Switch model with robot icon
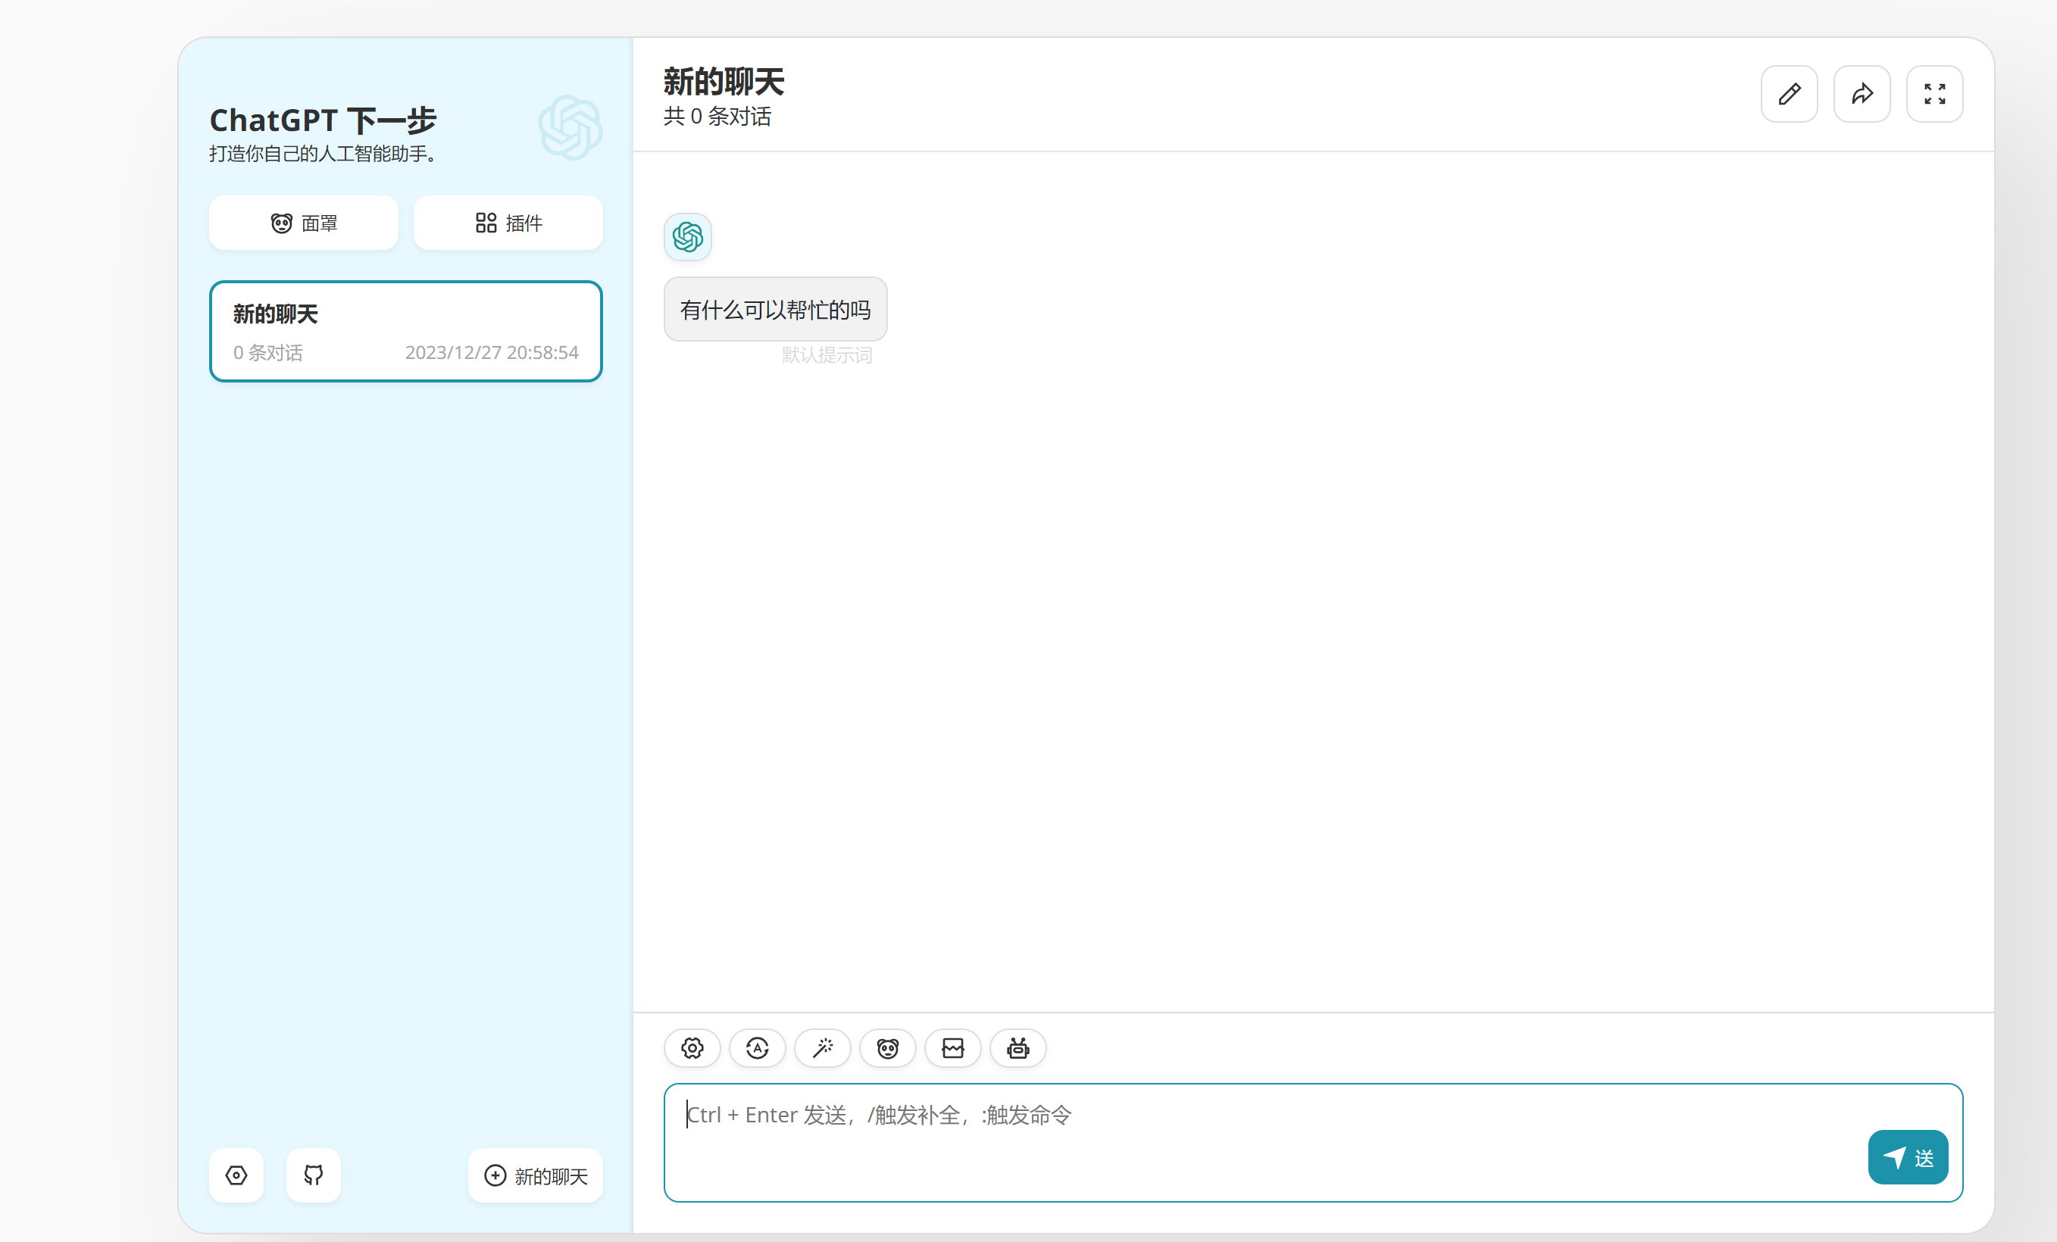The image size is (2057, 1242). point(1018,1047)
